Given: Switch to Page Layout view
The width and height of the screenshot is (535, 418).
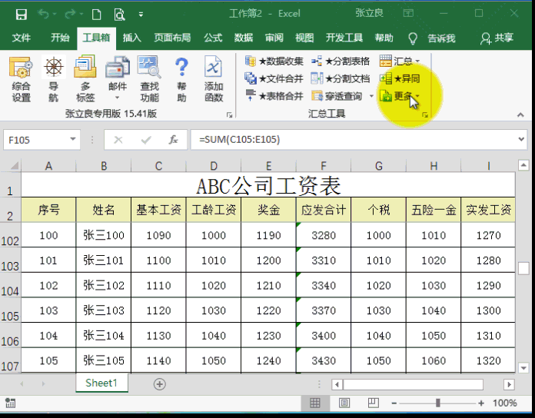Looking at the screenshot, I should click(344, 403).
